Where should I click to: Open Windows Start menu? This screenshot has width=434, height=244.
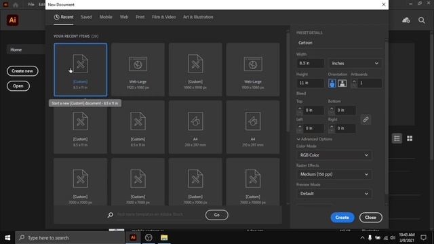[x=7, y=238]
